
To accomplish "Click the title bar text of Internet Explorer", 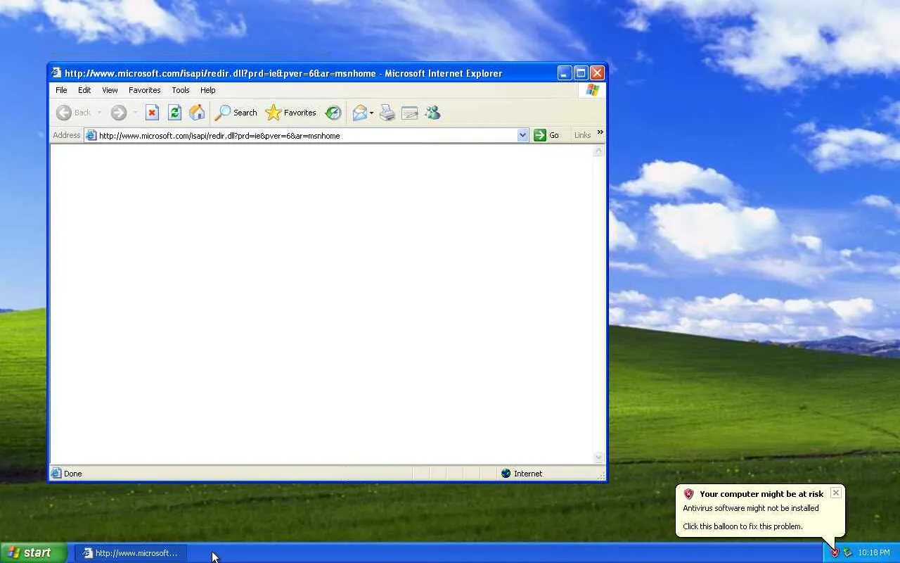I will click(283, 73).
